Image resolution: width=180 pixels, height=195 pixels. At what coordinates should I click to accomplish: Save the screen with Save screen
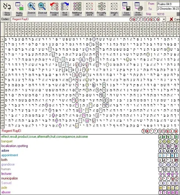[126, 9]
